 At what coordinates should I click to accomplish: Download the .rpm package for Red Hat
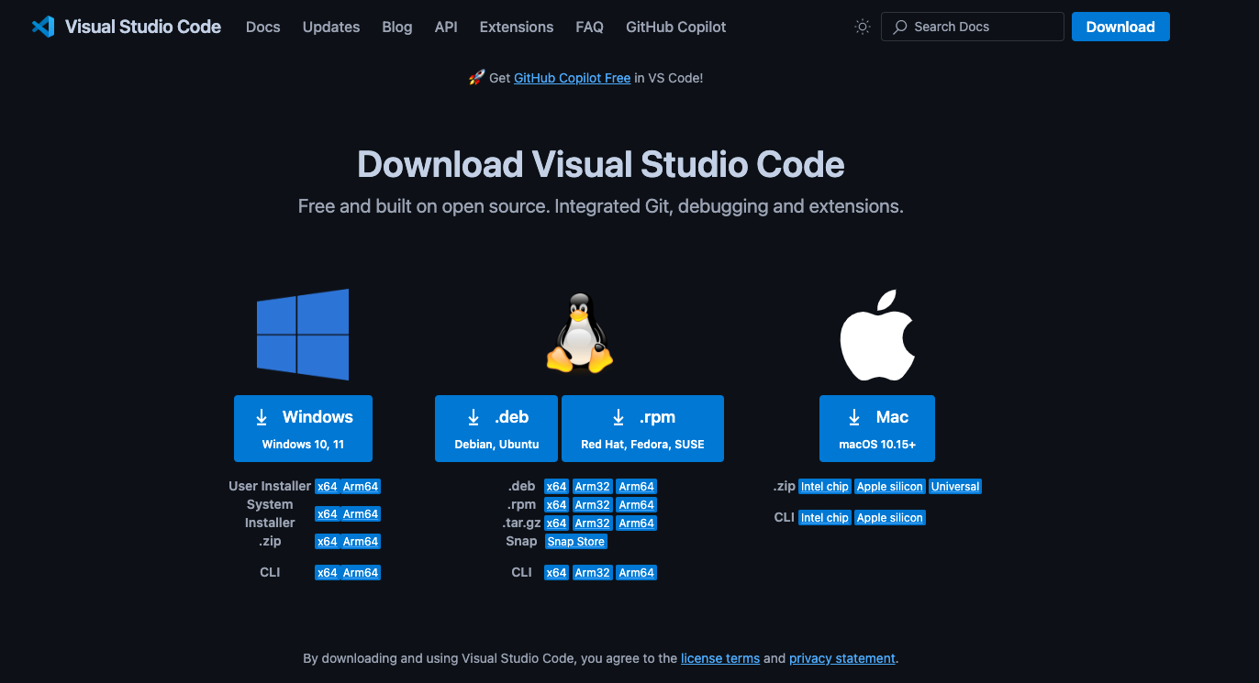642,428
